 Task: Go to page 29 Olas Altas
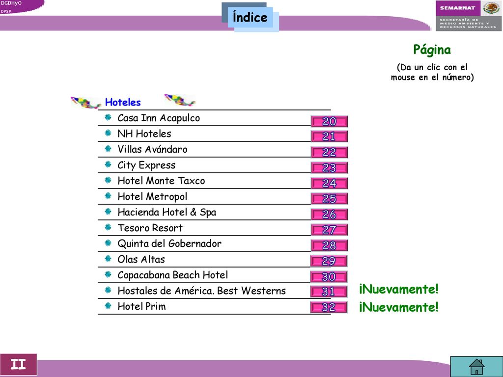click(329, 261)
